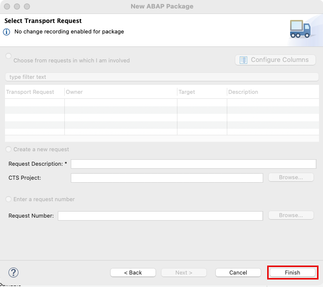Click the transport truck wizard image
This screenshot has width=323, height=287.
click(300, 29)
